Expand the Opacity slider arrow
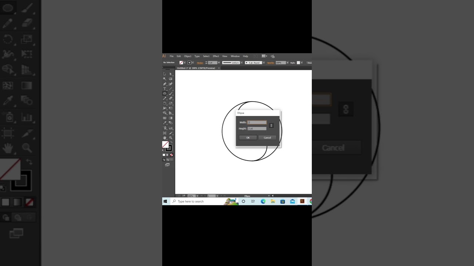 tap(287, 63)
